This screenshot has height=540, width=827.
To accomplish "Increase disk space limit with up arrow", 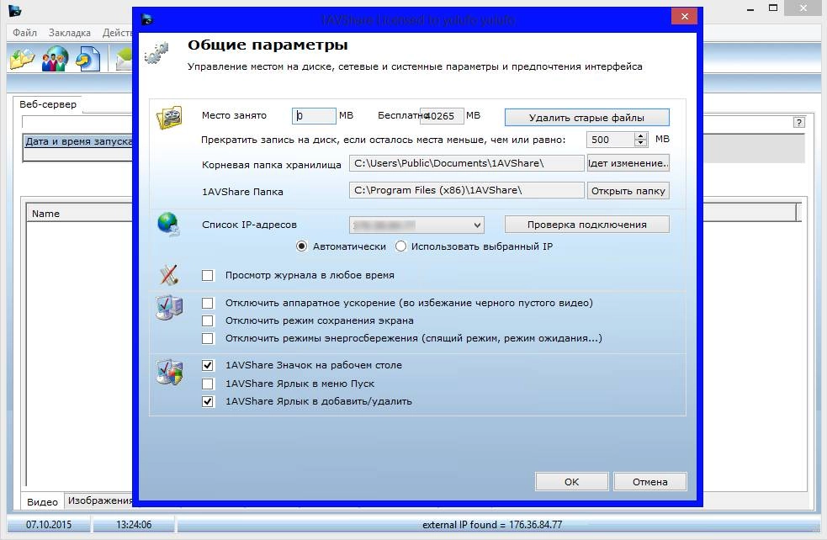I will 641,136.
